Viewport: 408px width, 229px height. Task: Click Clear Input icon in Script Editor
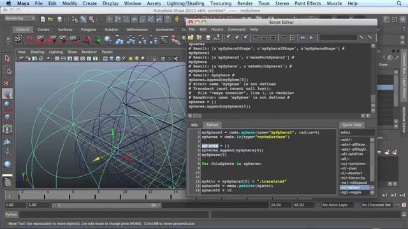click(x=236, y=38)
